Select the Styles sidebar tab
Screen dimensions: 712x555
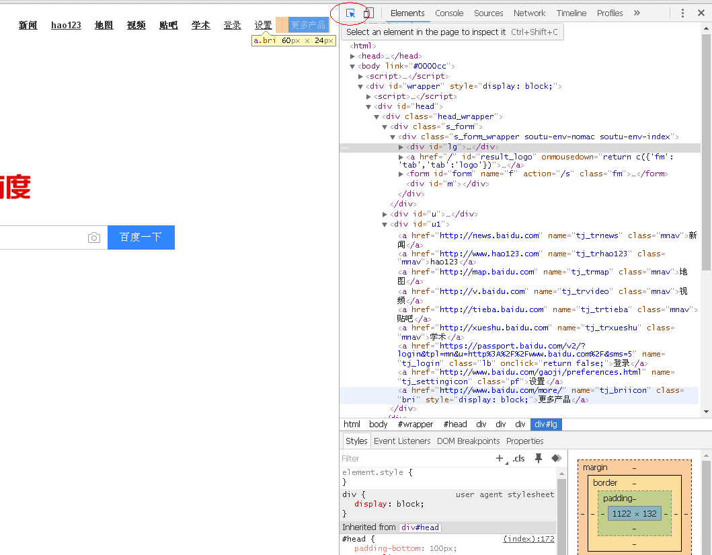click(356, 441)
